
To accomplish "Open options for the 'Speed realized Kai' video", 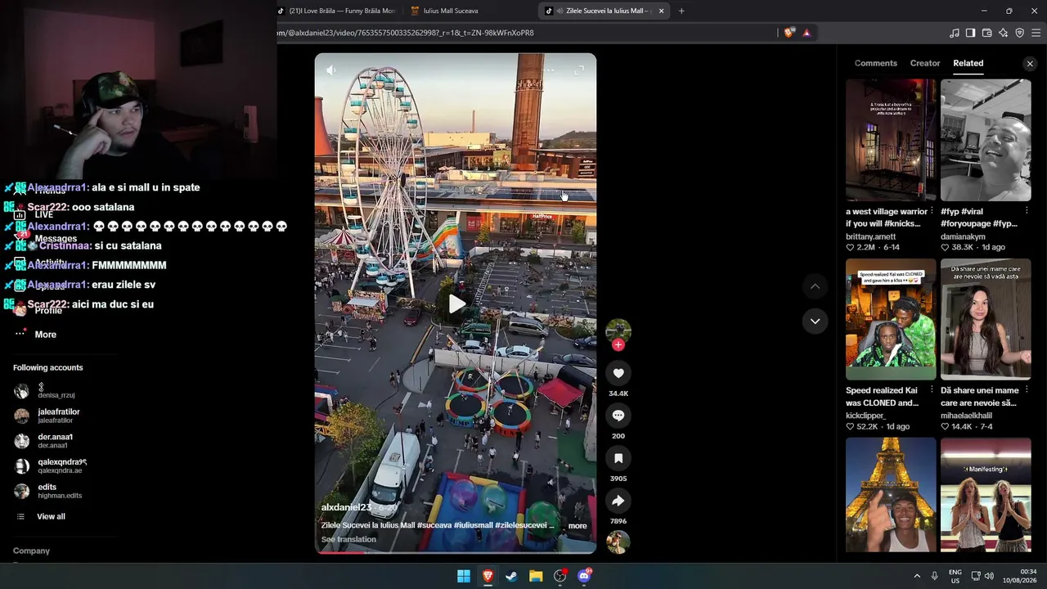I will [x=932, y=390].
